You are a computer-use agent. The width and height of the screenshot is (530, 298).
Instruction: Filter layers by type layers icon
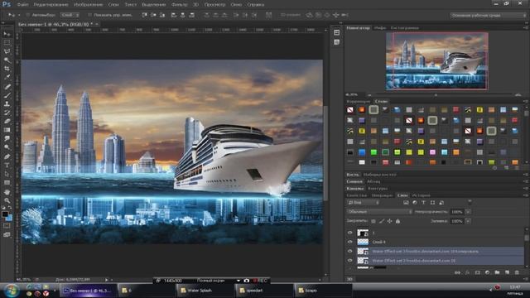click(423, 202)
